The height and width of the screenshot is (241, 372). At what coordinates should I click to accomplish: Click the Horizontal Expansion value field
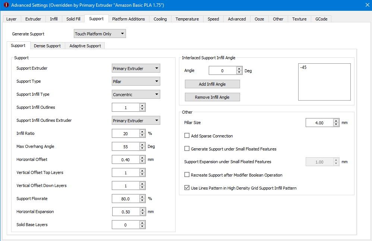(126, 212)
